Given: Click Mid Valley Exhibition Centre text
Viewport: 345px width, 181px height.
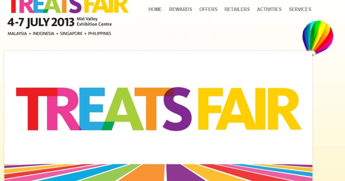Looking at the screenshot, I should [94, 22].
